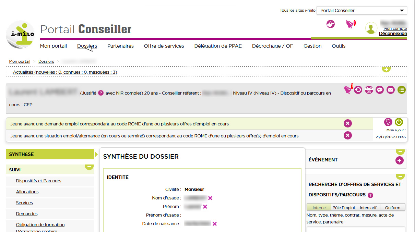Open the header notification bell beside the whistle
Image resolution: width=415 pixels, height=232 pixels.
click(x=350, y=24)
